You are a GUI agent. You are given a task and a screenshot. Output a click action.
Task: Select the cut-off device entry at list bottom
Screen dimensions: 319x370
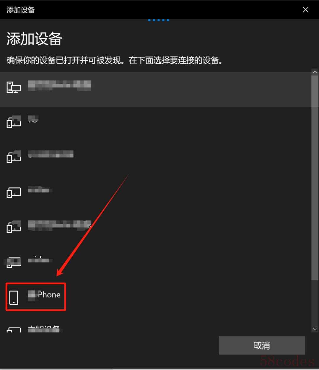click(x=156, y=329)
